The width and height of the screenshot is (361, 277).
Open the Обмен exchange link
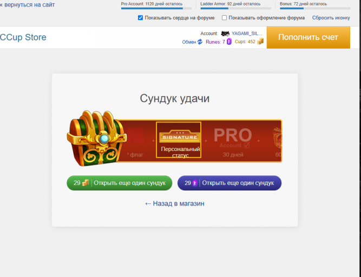point(189,42)
